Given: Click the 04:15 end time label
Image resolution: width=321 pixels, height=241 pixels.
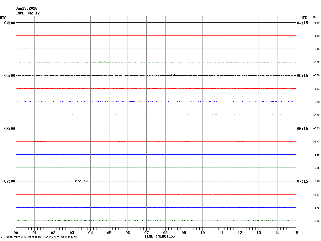Looking at the screenshot, I should (x=302, y=23).
